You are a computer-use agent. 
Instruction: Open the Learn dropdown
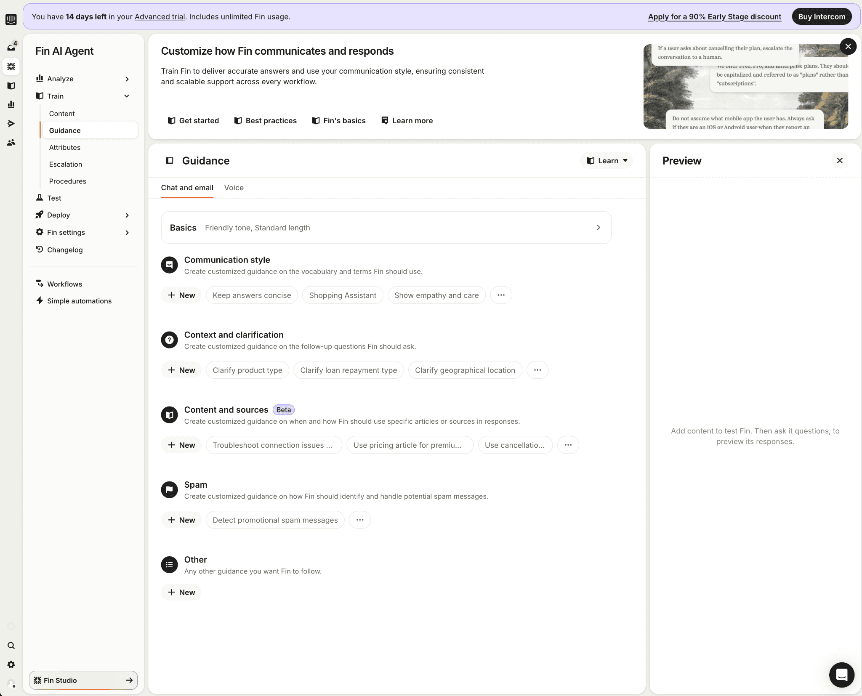[607, 160]
